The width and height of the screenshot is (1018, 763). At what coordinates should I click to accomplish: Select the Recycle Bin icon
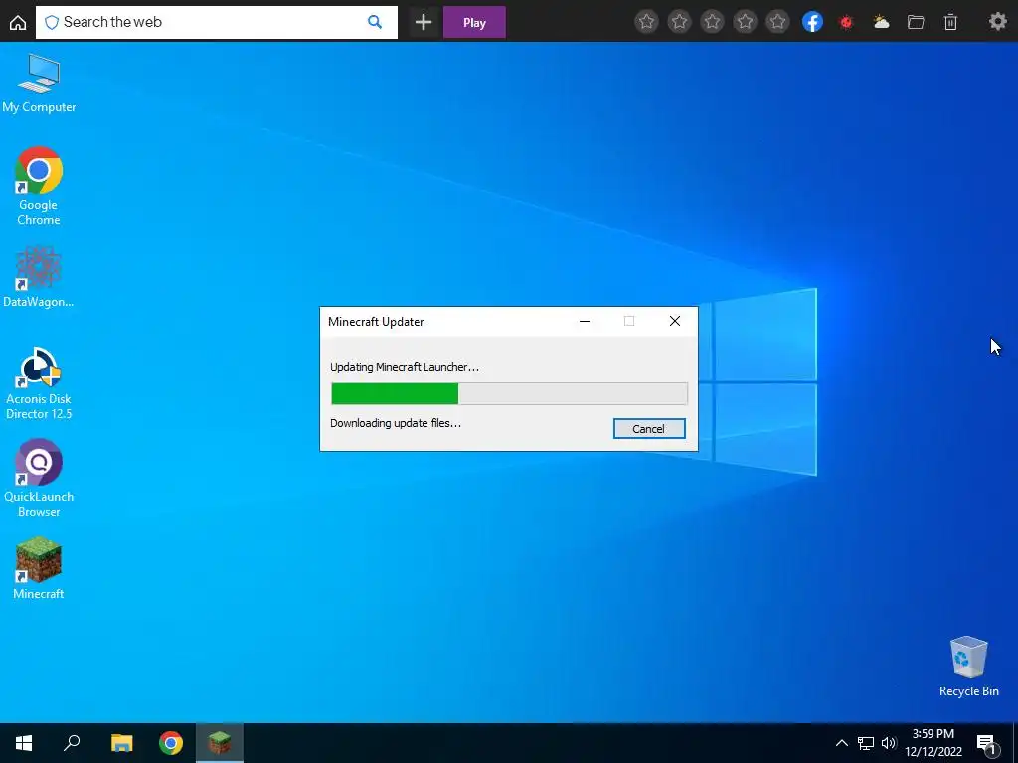[968, 667]
